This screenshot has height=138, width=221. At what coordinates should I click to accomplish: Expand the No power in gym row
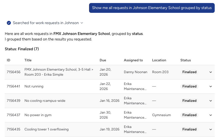tap(211, 115)
